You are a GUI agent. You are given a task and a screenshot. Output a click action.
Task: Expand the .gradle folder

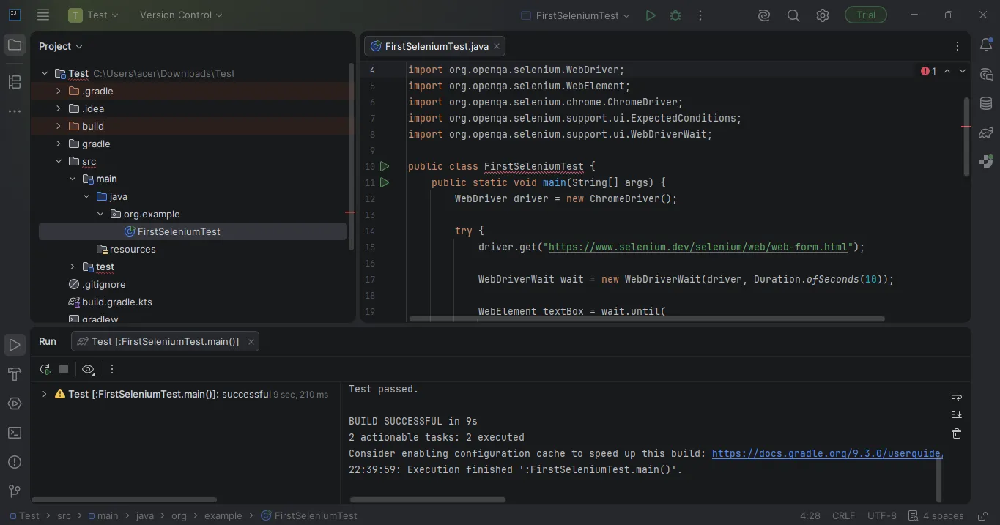[x=59, y=91]
